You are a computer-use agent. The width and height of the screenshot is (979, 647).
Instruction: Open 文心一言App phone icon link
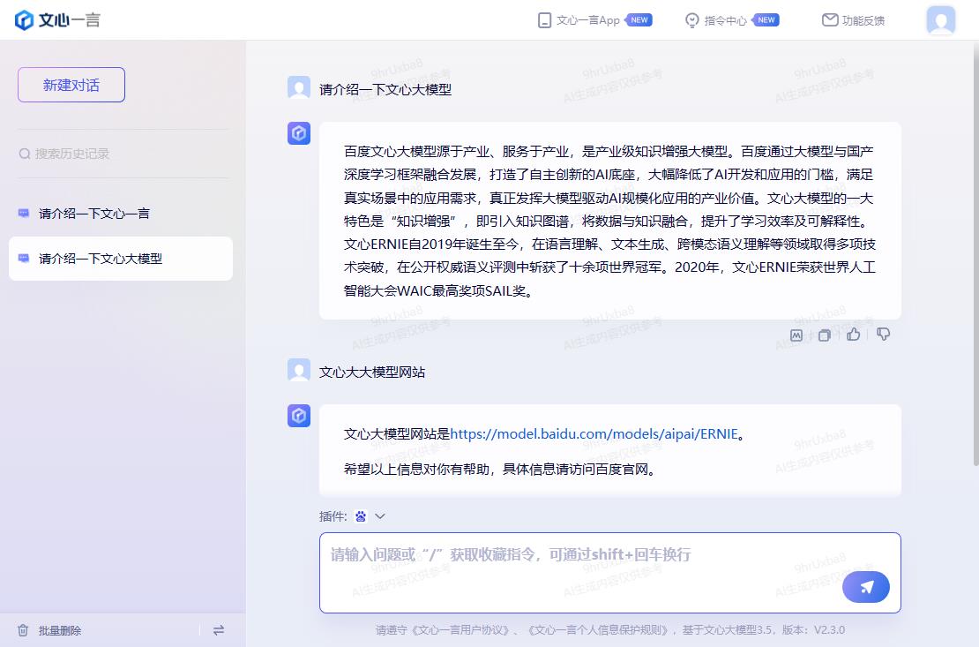(x=544, y=20)
